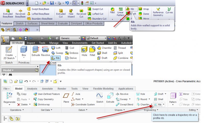The image size is (204, 123).
Task: Select Revolved Cut tool
Action: tap(81, 13)
